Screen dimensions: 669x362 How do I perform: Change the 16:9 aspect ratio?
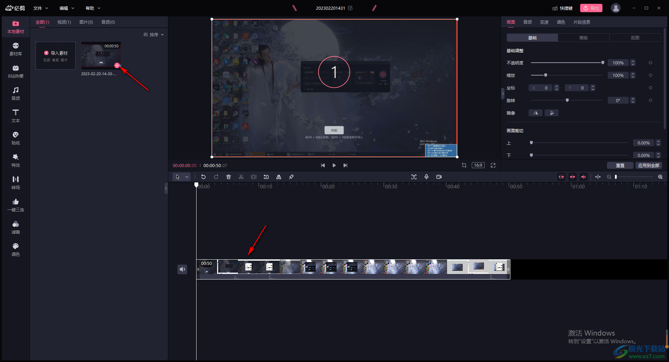[x=478, y=165]
